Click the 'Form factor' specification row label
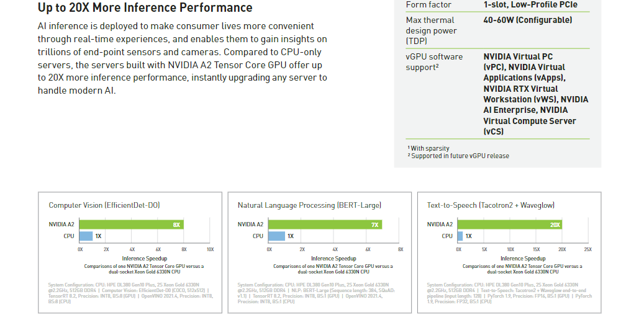Image resolution: width=639 pixels, height=320 pixels. 428,5
